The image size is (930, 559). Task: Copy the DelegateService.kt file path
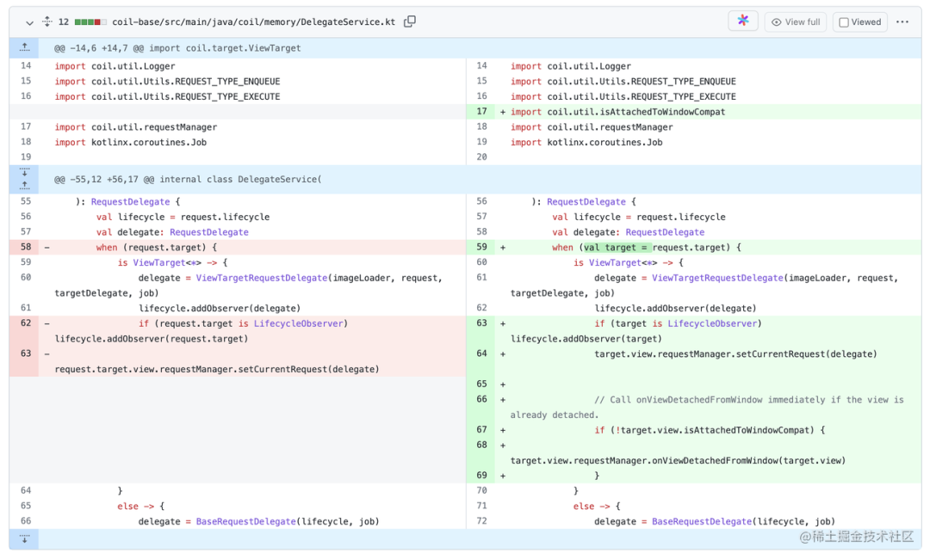410,21
